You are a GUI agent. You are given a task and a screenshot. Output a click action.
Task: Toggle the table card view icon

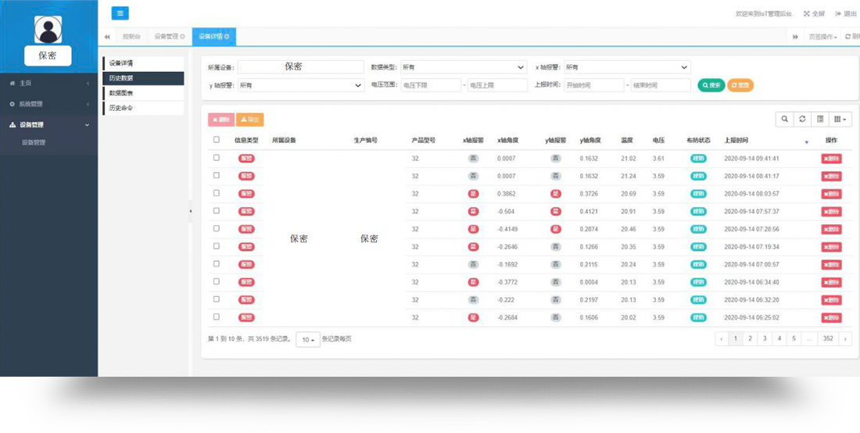point(820,119)
